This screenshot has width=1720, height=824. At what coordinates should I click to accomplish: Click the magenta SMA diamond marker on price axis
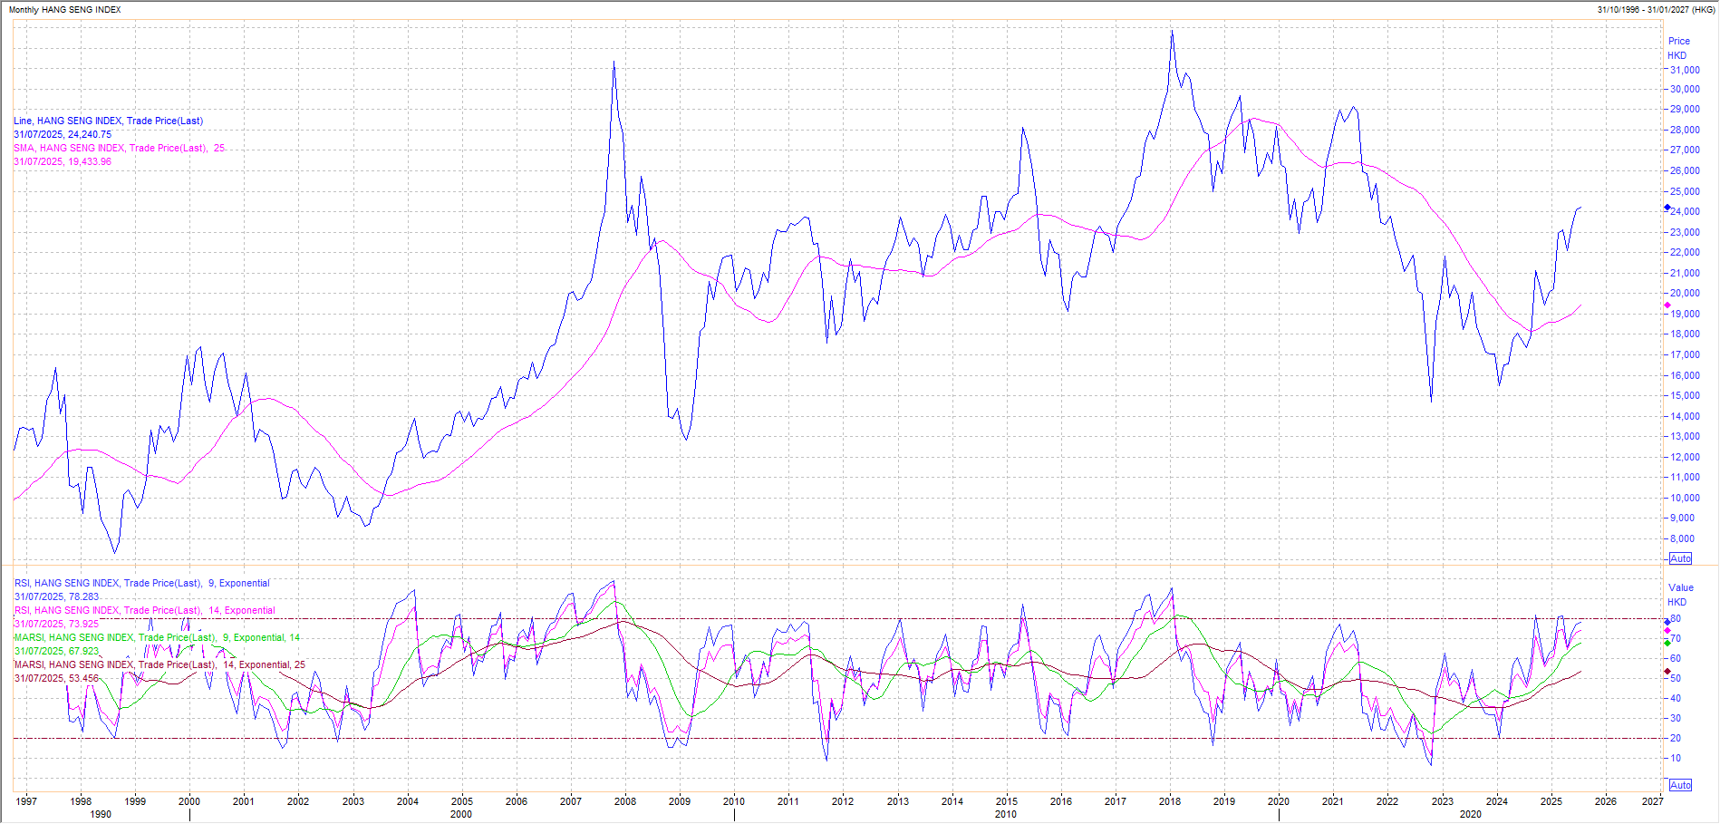[x=1667, y=305]
